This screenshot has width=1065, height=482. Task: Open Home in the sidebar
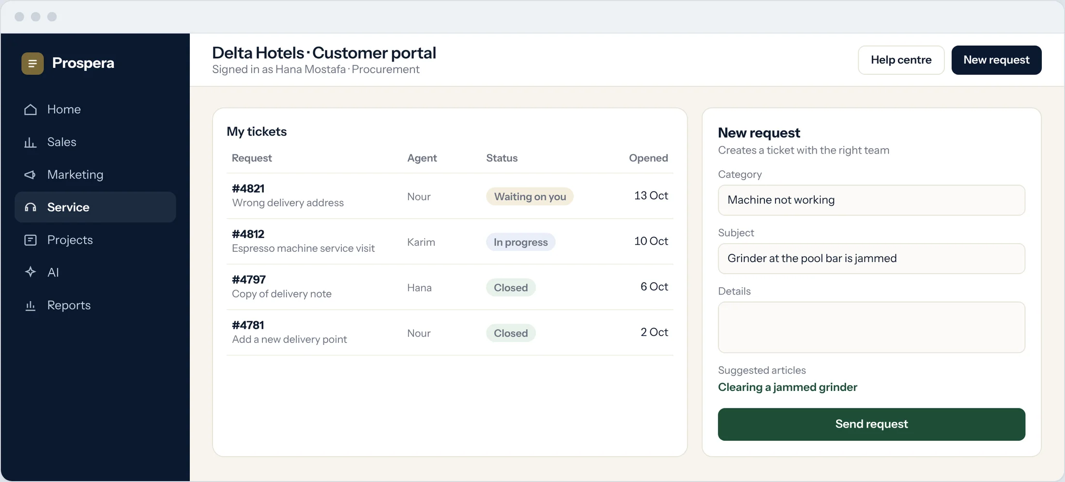(x=95, y=109)
